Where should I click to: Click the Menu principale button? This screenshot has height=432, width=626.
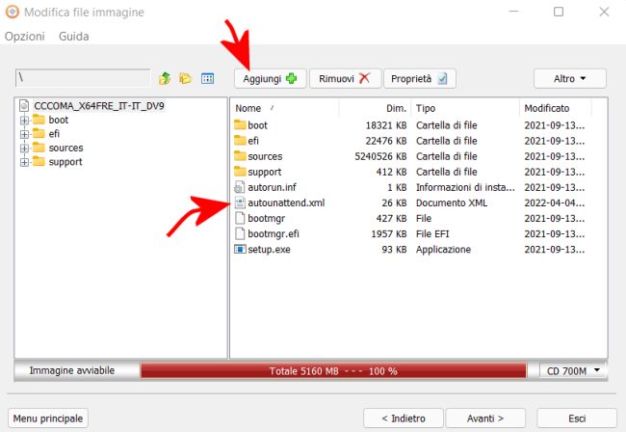[x=48, y=418]
